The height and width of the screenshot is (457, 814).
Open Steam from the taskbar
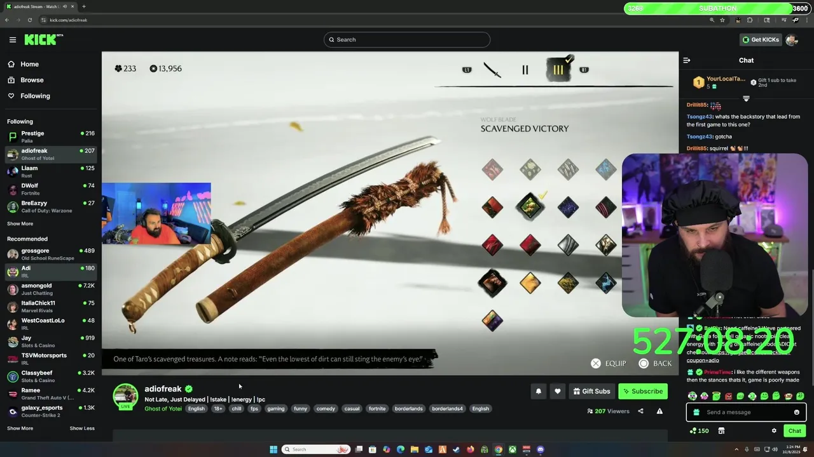click(456, 449)
